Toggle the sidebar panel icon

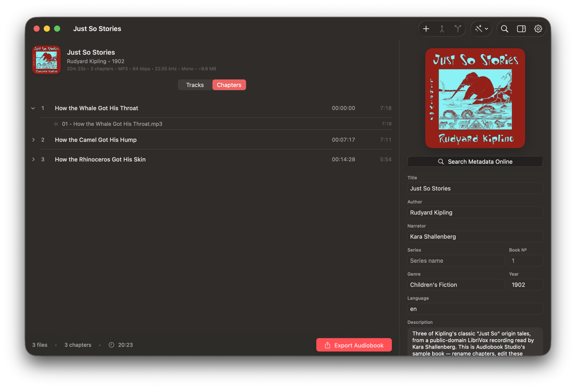521,29
